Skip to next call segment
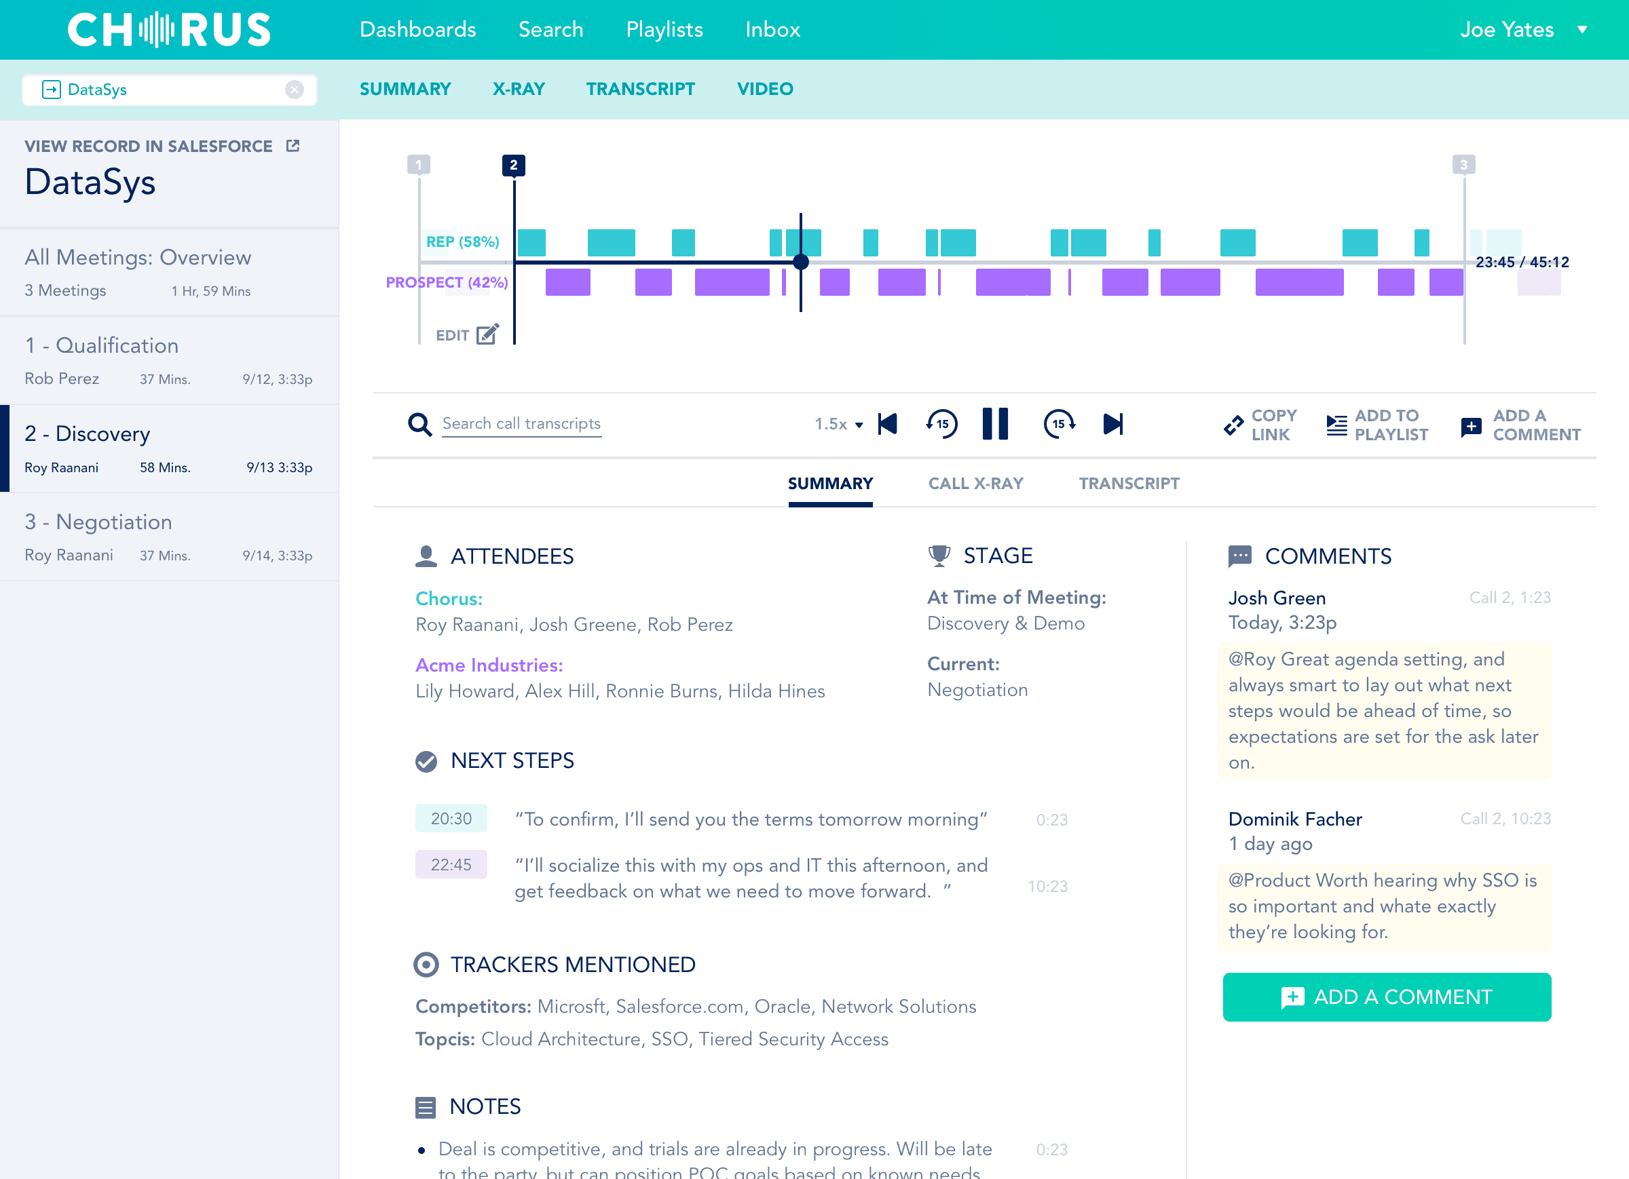Screen dimensions: 1629x1179 click(x=1113, y=425)
